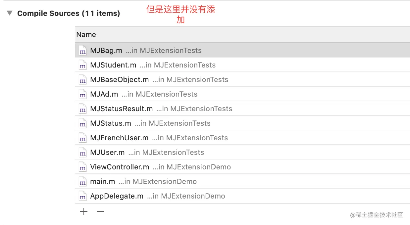
Task: Select the AppDelegate.m source entry
Action: (117, 196)
